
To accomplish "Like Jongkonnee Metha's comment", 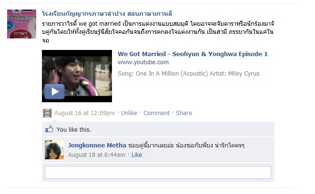I will tap(137, 155).
